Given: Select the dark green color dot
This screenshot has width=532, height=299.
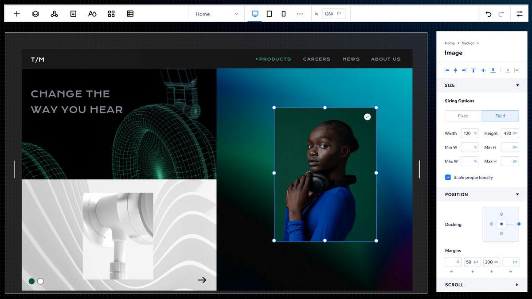Looking at the screenshot, I should pos(31,281).
